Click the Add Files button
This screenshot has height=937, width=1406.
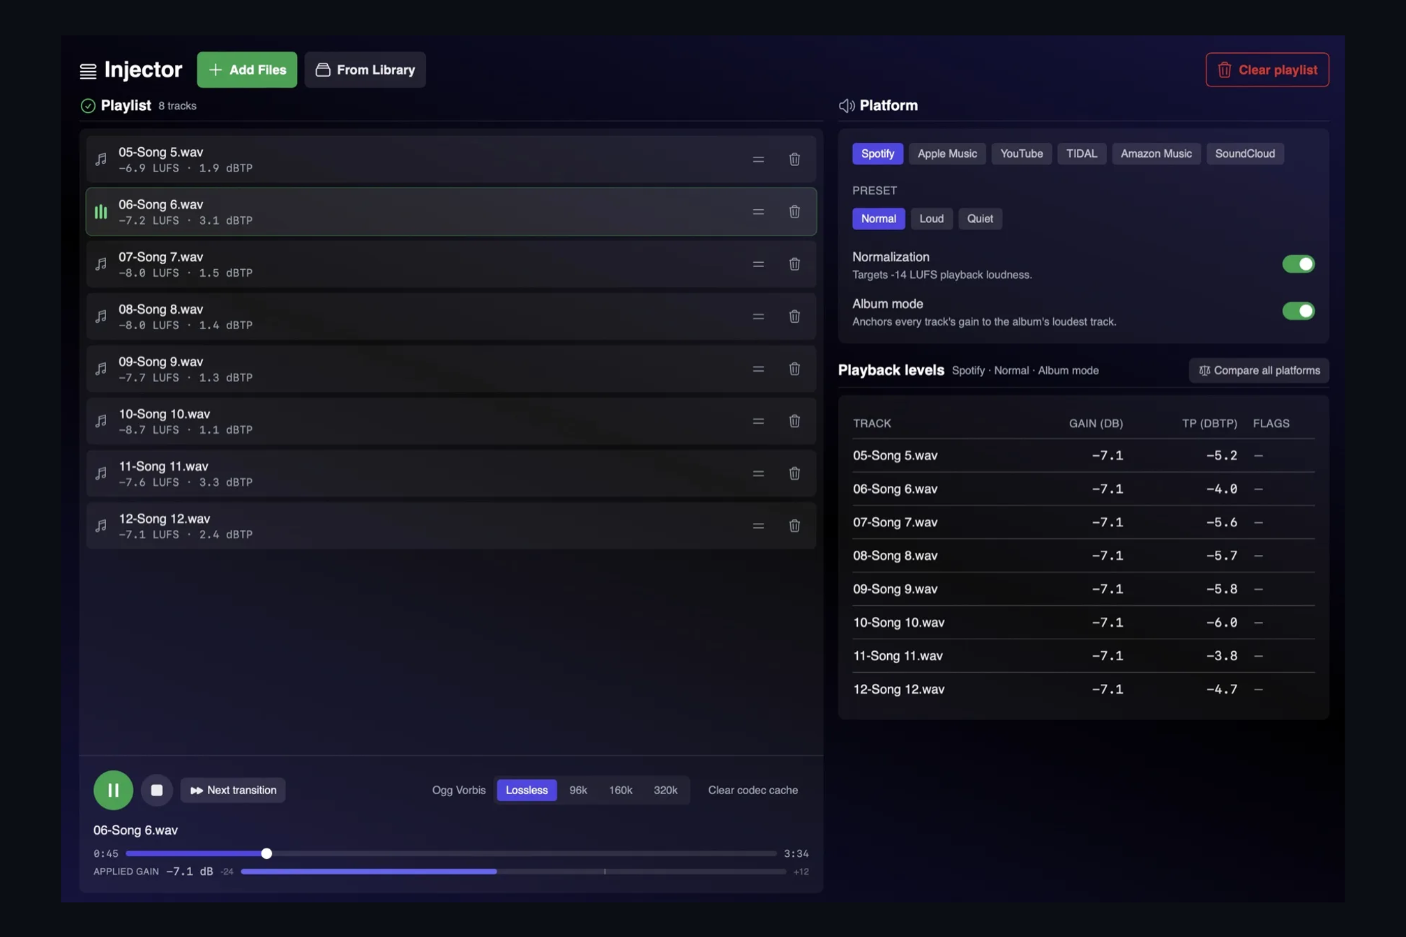247,70
